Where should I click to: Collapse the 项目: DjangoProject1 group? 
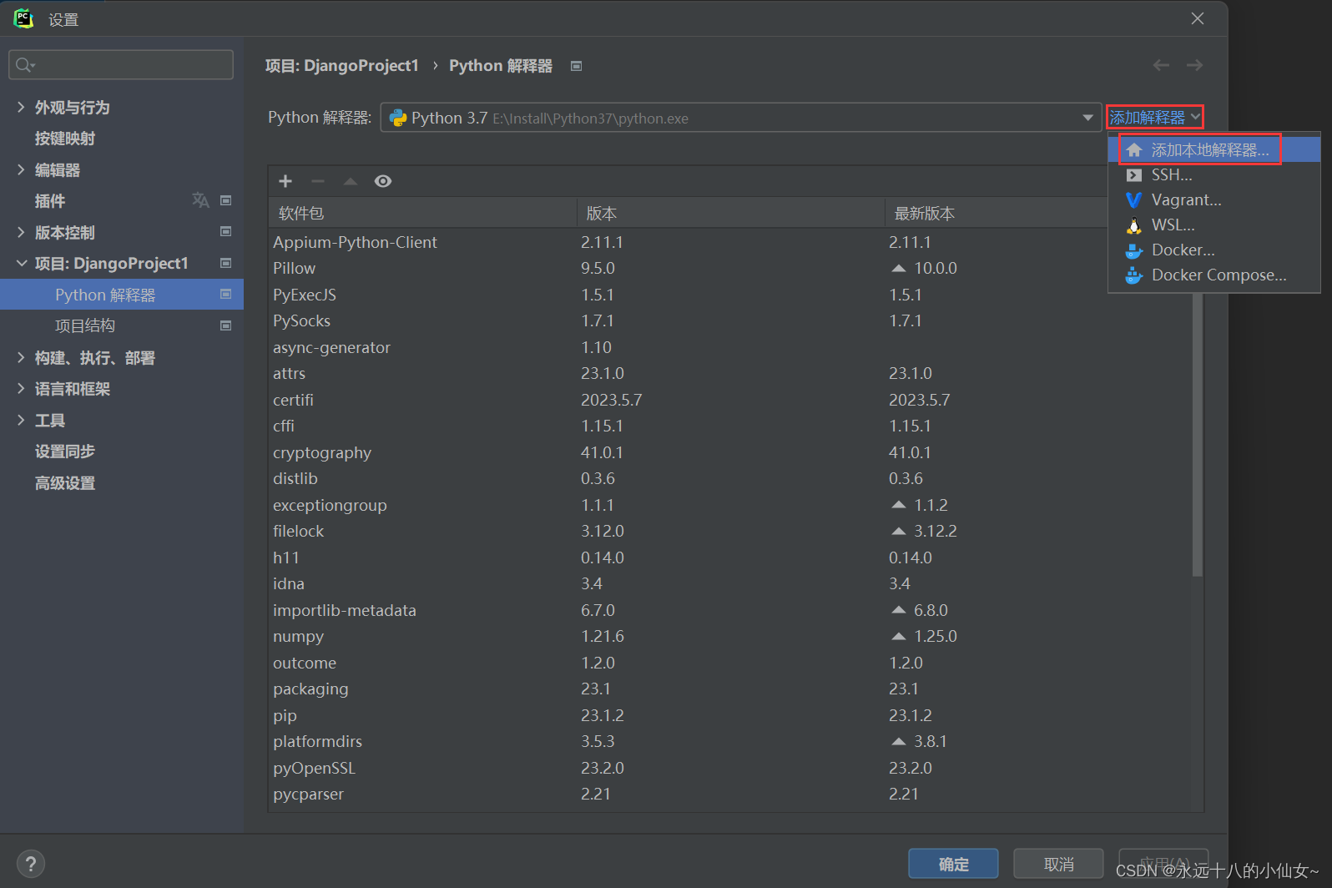[21, 263]
